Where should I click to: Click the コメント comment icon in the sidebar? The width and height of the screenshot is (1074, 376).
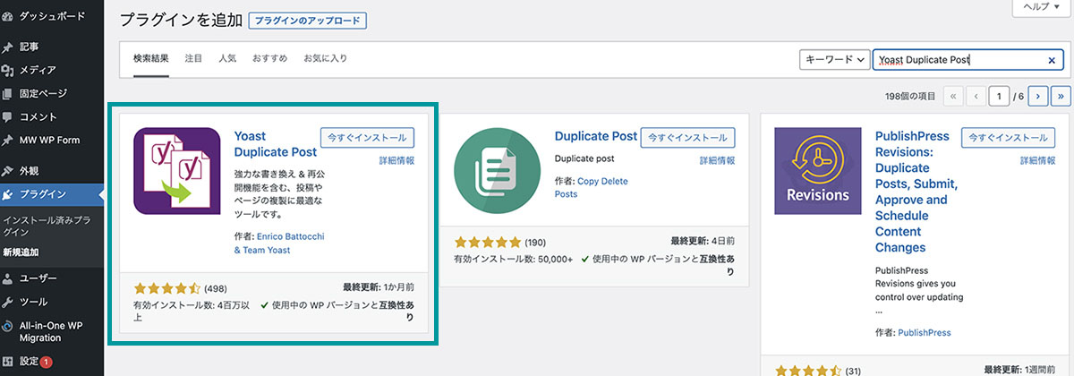pos(8,116)
